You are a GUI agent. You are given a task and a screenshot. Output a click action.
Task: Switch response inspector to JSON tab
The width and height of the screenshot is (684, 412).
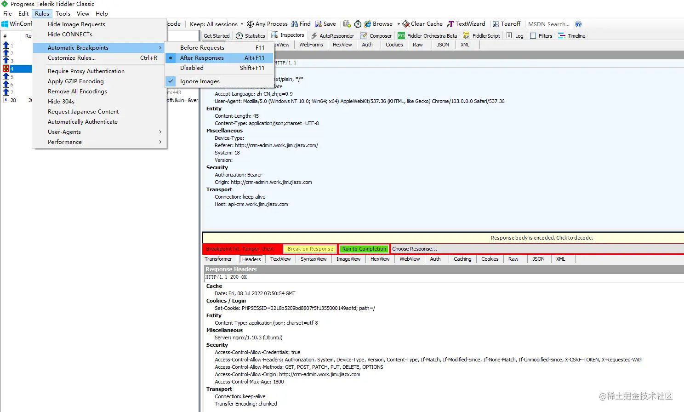click(x=538, y=259)
